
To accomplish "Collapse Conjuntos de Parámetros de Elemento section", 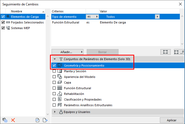I will 55,59.
